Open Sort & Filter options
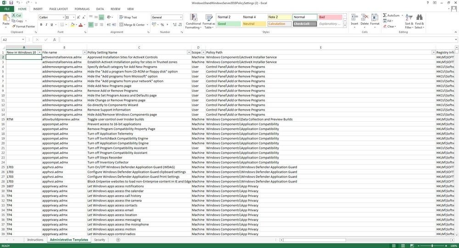Viewport: 459px width, 248px height. pyautogui.click(x=409, y=21)
